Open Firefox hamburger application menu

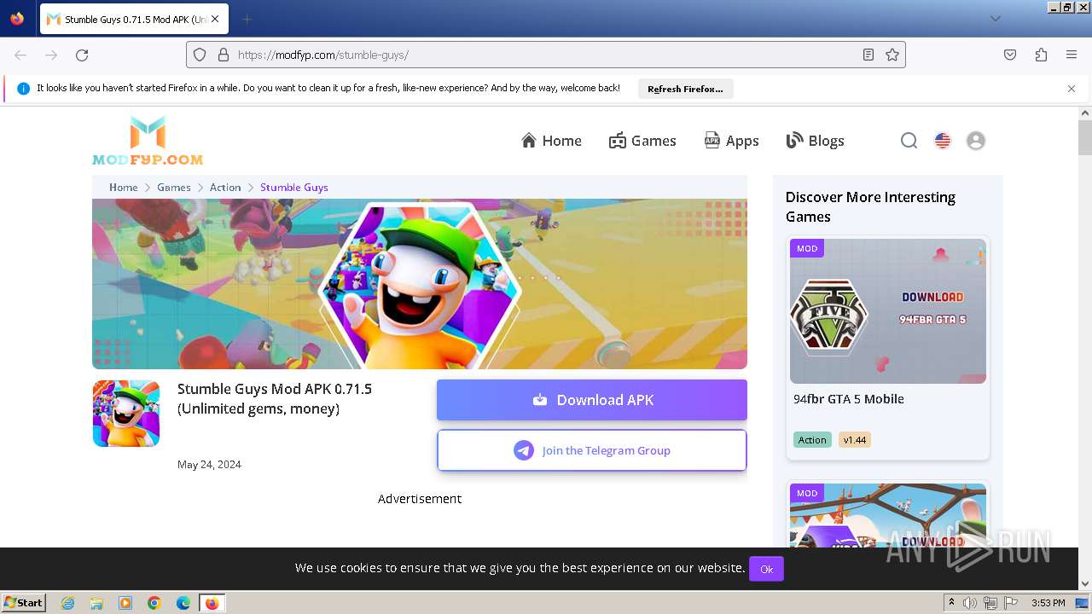click(x=1072, y=55)
